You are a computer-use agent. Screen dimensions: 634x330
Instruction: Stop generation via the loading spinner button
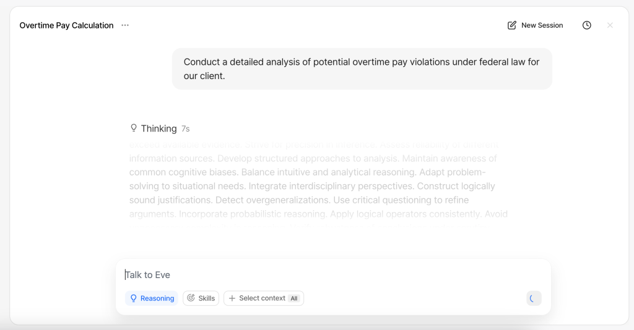pyautogui.click(x=534, y=298)
